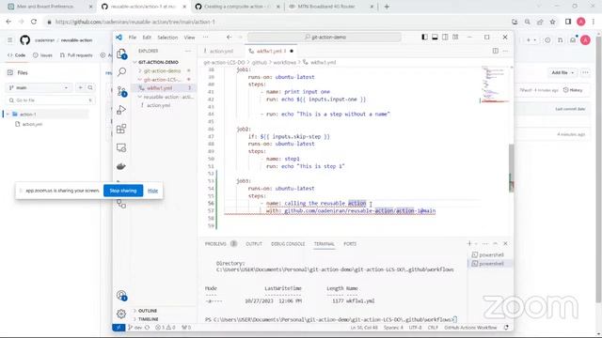Open VS Code Edit menu
This screenshot has width=602, height=338.
pyautogui.click(x=147, y=38)
